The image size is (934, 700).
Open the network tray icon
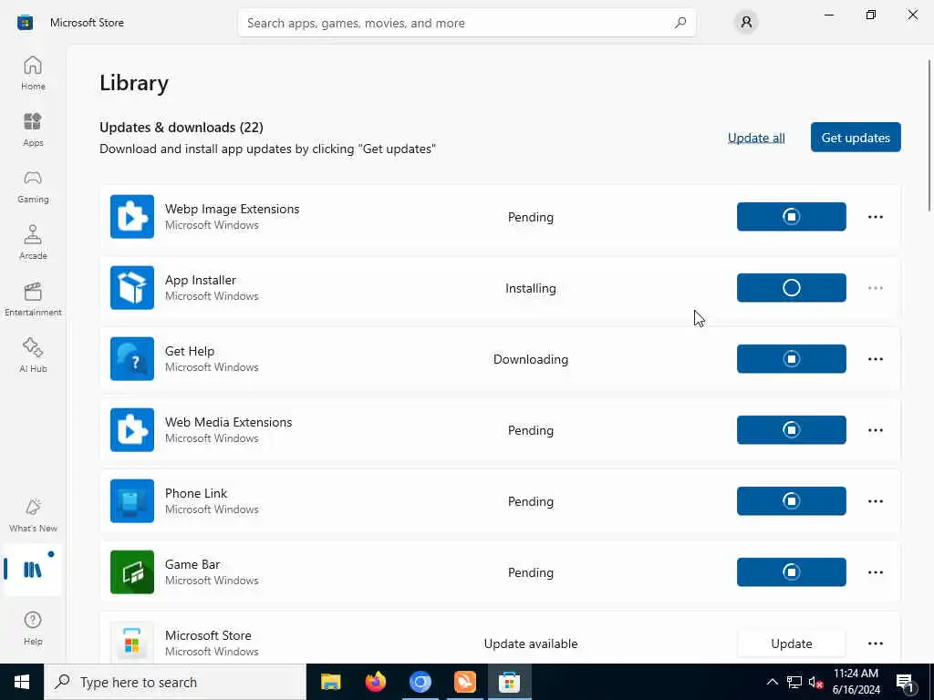[x=794, y=682]
